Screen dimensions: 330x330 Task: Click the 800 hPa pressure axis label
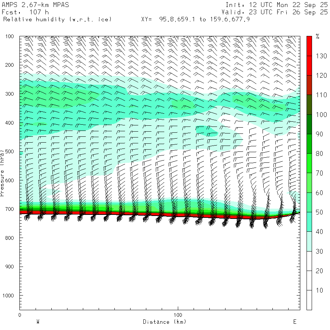click(x=10, y=238)
